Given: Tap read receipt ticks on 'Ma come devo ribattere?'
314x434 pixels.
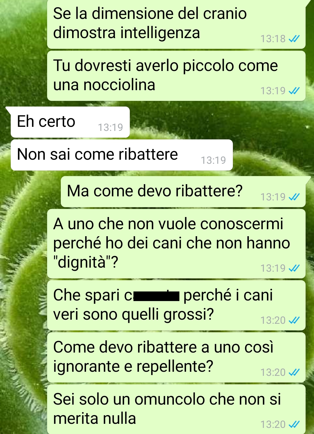Looking at the screenshot, I should pyautogui.click(x=294, y=197).
